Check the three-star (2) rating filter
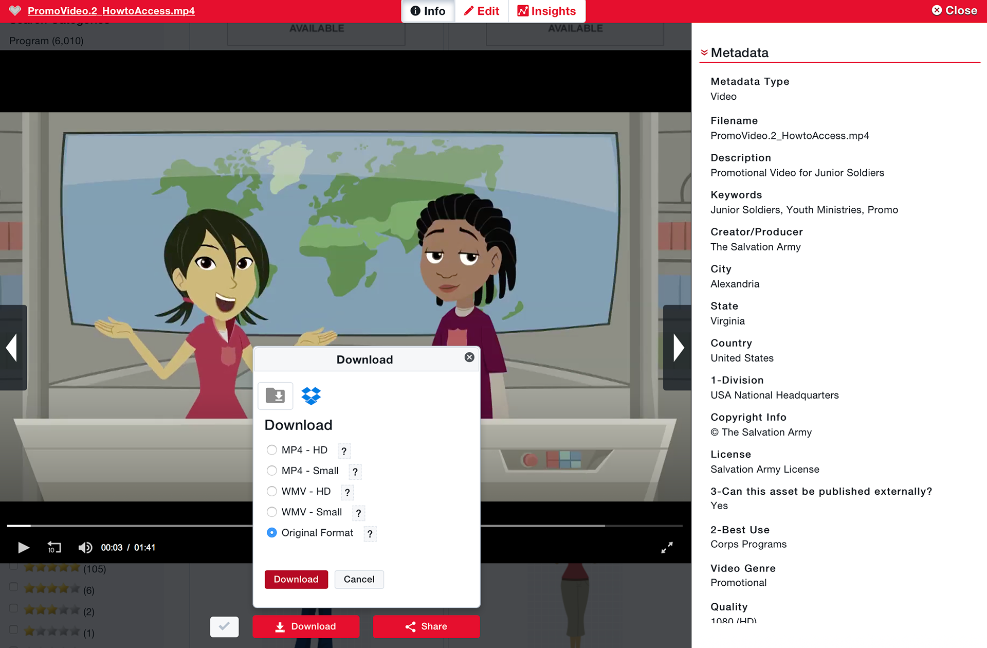This screenshot has height=648, width=987. coord(14,608)
